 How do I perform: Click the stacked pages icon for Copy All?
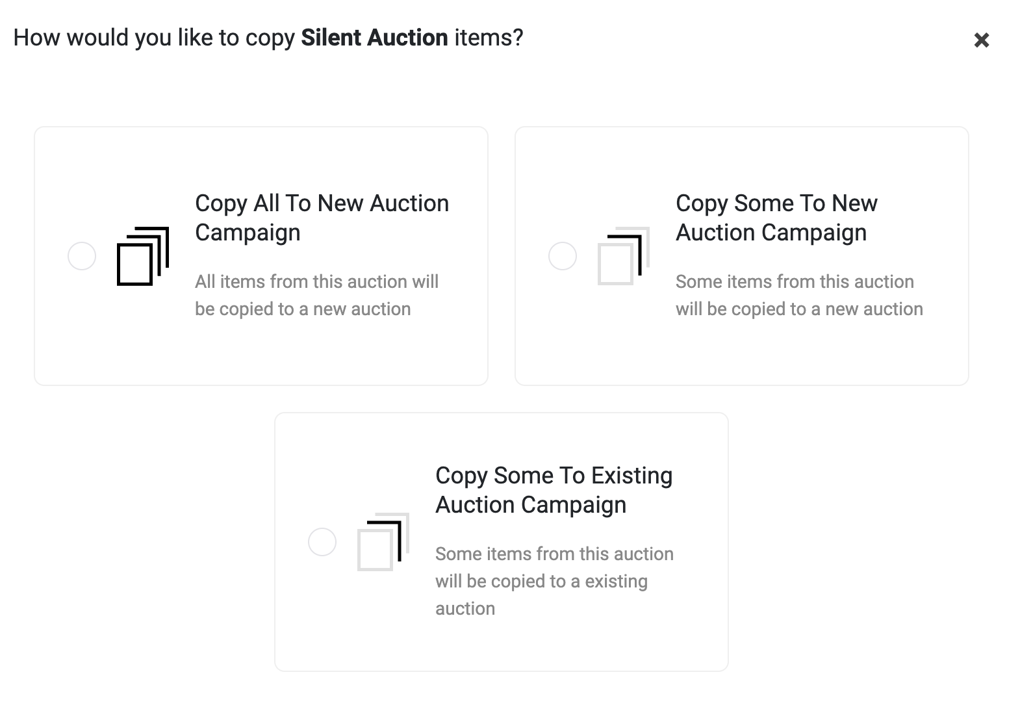click(142, 256)
